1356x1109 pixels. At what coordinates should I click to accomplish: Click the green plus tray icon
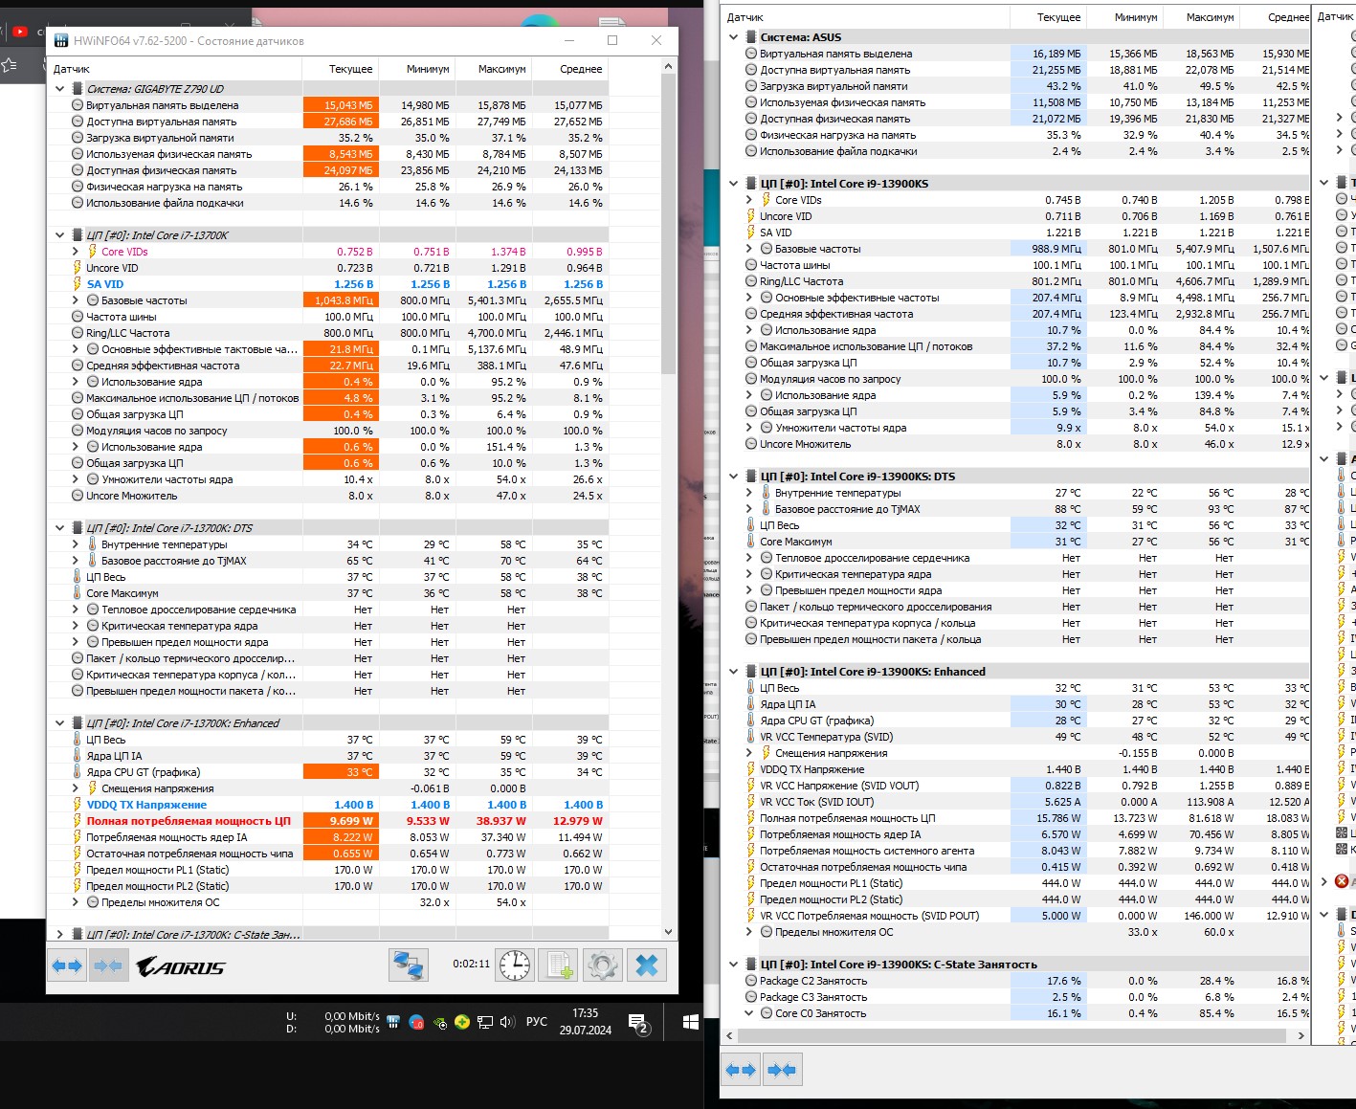tap(462, 1022)
